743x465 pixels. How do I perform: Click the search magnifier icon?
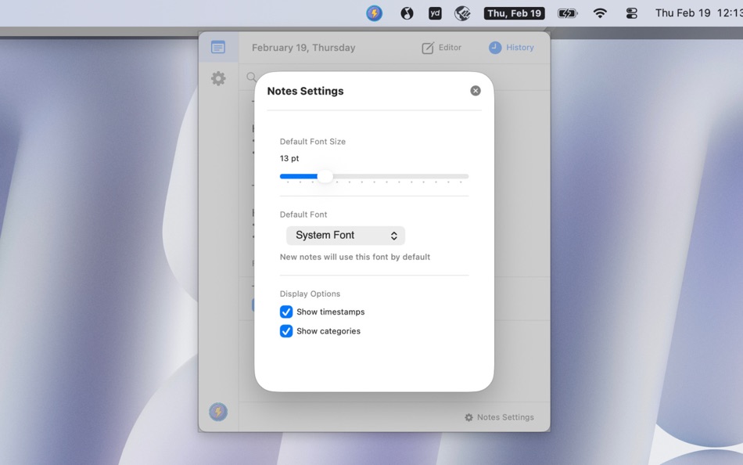250,77
